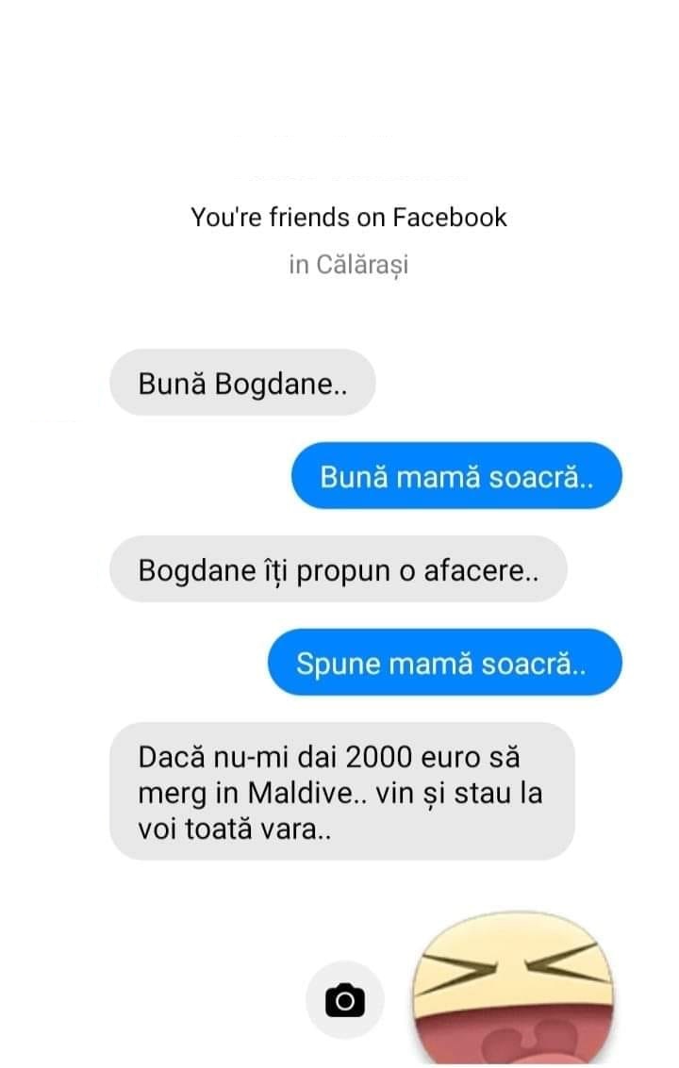
Task: Tap the laughing emoji sticker
Action: pyautogui.click(x=513, y=990)
